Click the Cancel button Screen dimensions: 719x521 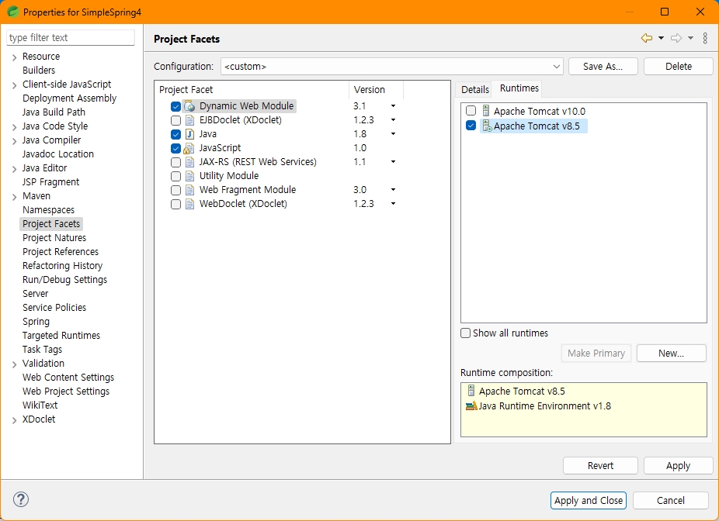(670, 500)
